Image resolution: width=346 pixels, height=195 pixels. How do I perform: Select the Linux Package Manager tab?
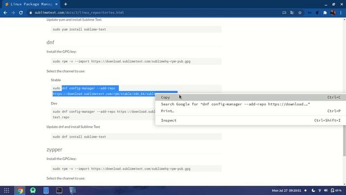click(31, 4)
